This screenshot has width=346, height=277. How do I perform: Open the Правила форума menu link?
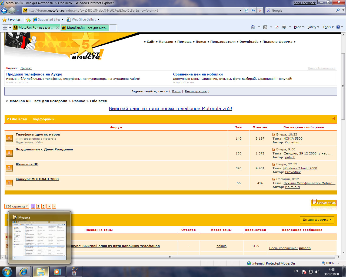[277, 42]
